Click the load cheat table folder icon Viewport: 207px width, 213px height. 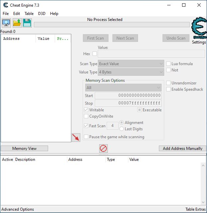click(17, 23)
